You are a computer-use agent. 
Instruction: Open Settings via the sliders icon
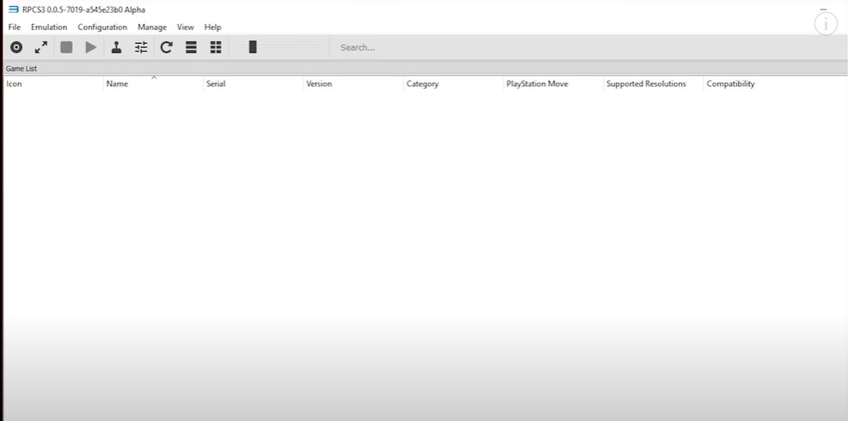pyautogui.click(x=141, y=47)
